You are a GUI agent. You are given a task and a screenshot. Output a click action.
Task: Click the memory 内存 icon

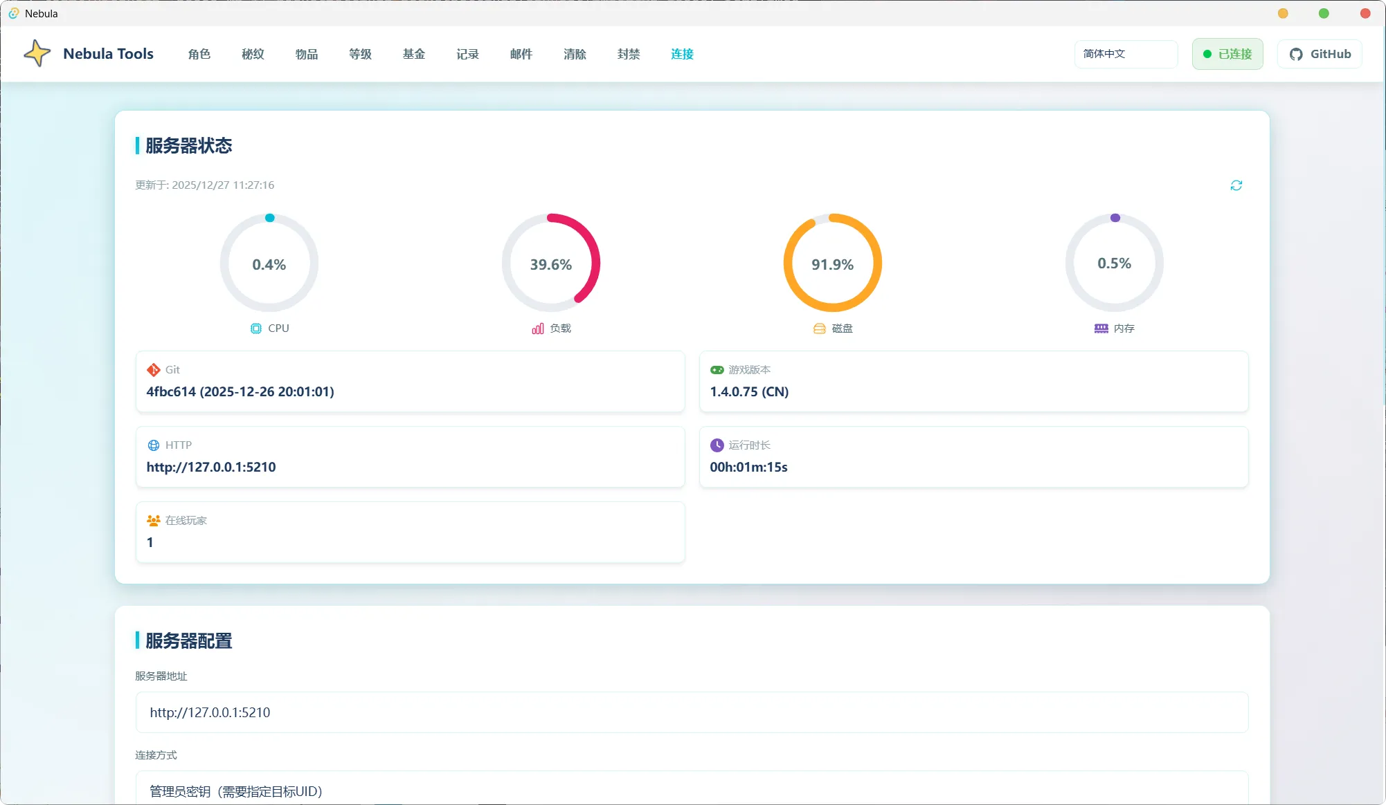click(1101, 329)
